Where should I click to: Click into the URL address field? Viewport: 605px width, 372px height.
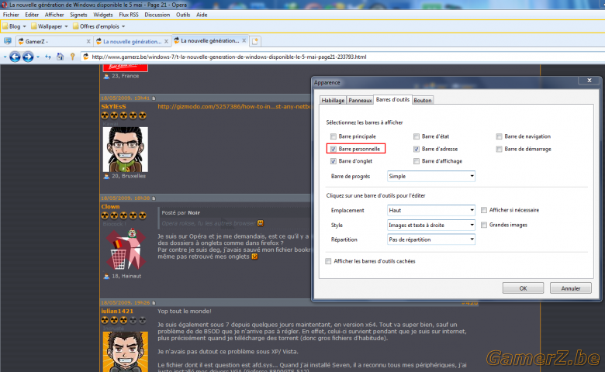pyautogui.click(x=344, y=57)
